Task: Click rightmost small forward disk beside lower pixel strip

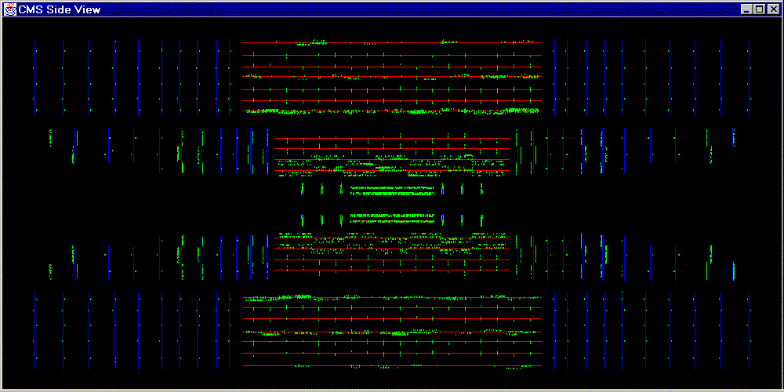Action: coord(481,220)
